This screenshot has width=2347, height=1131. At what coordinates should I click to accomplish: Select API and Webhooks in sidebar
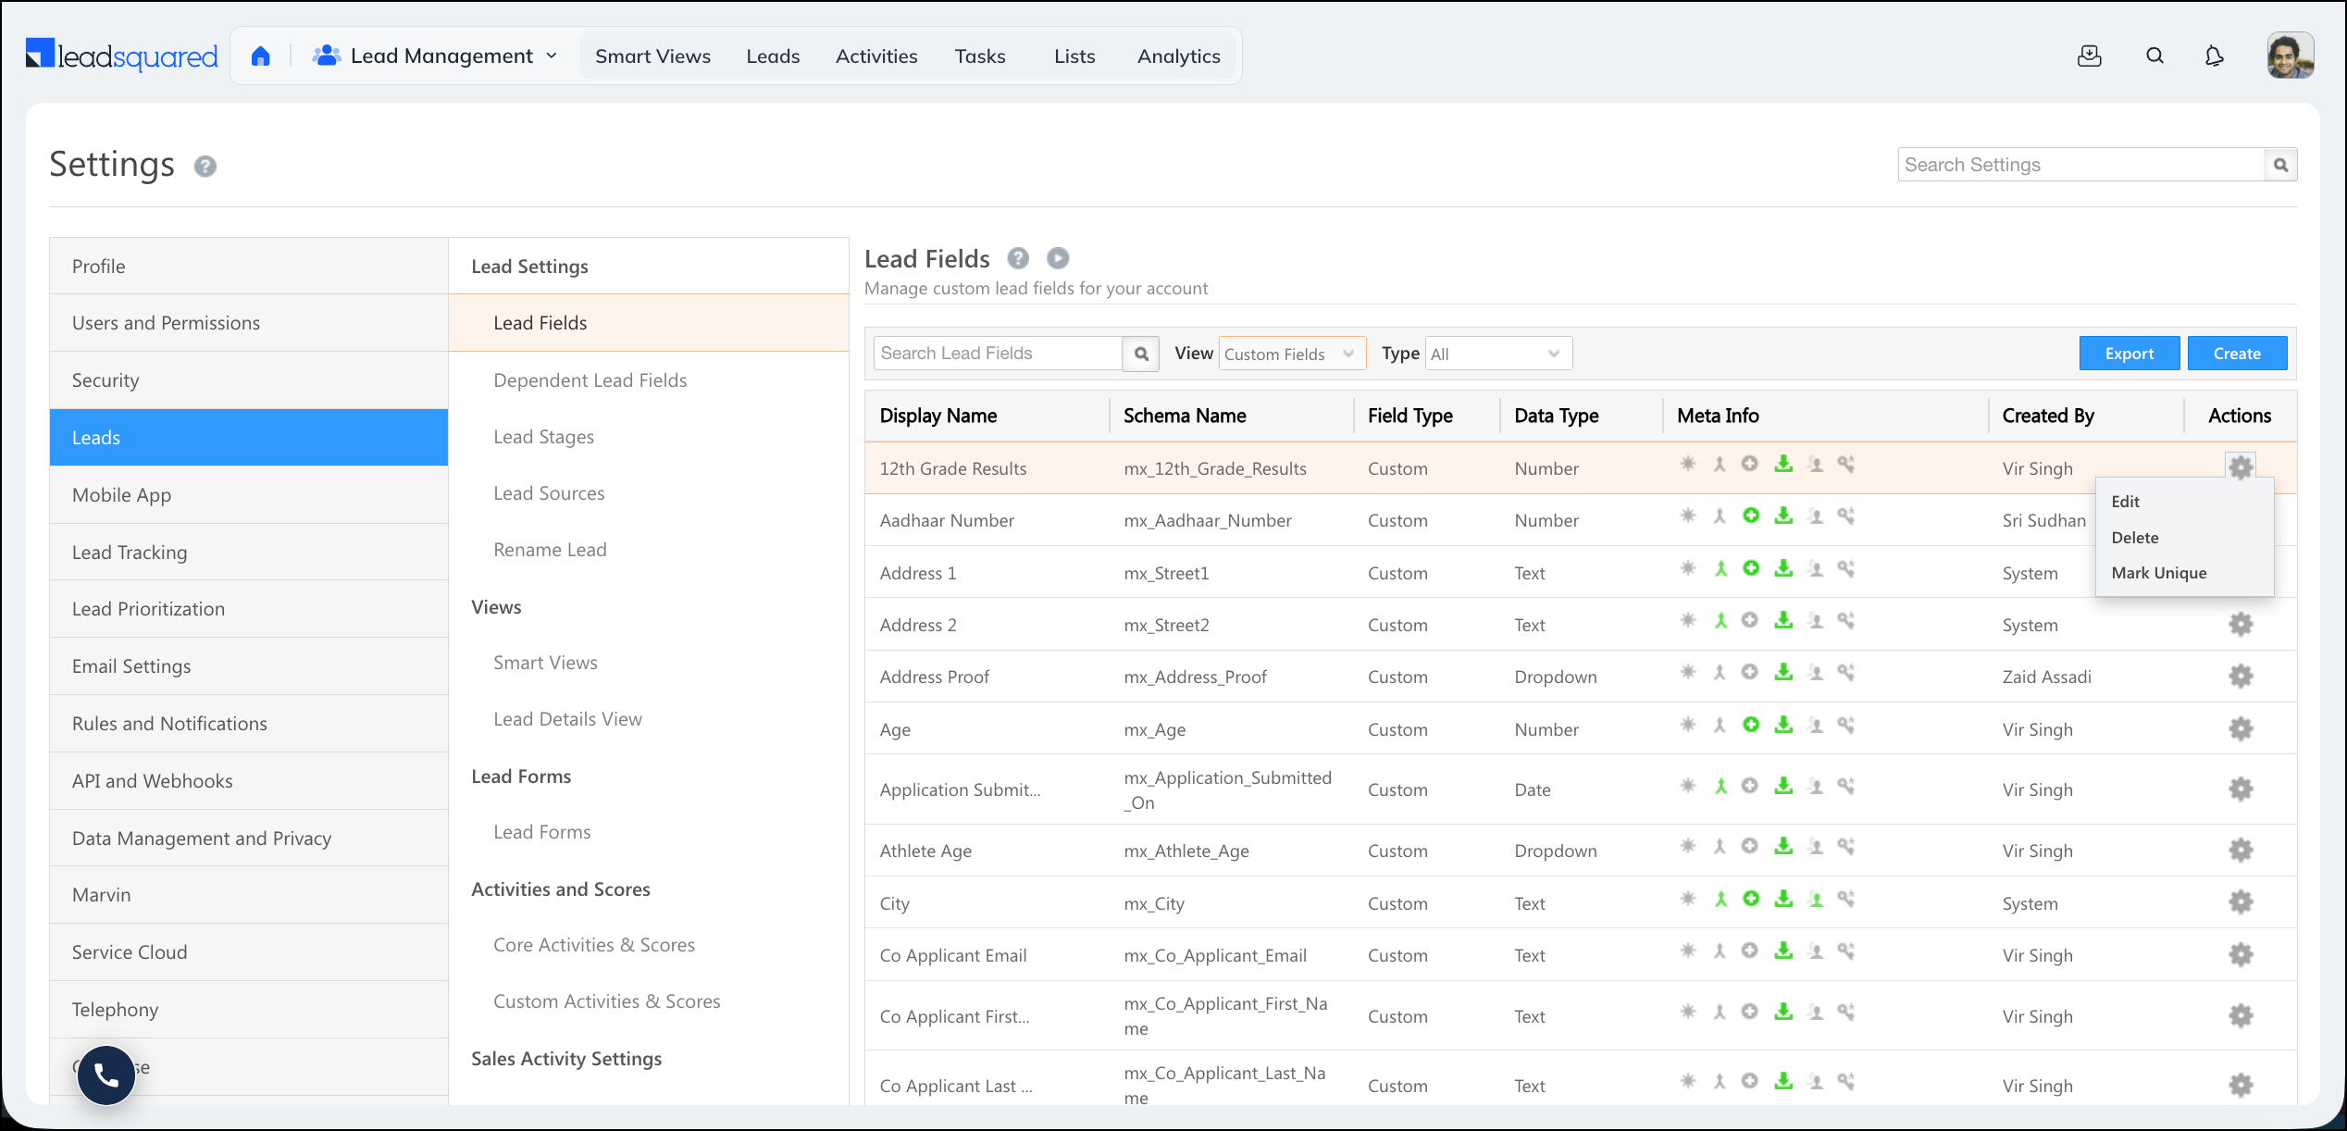click(249, 781)
